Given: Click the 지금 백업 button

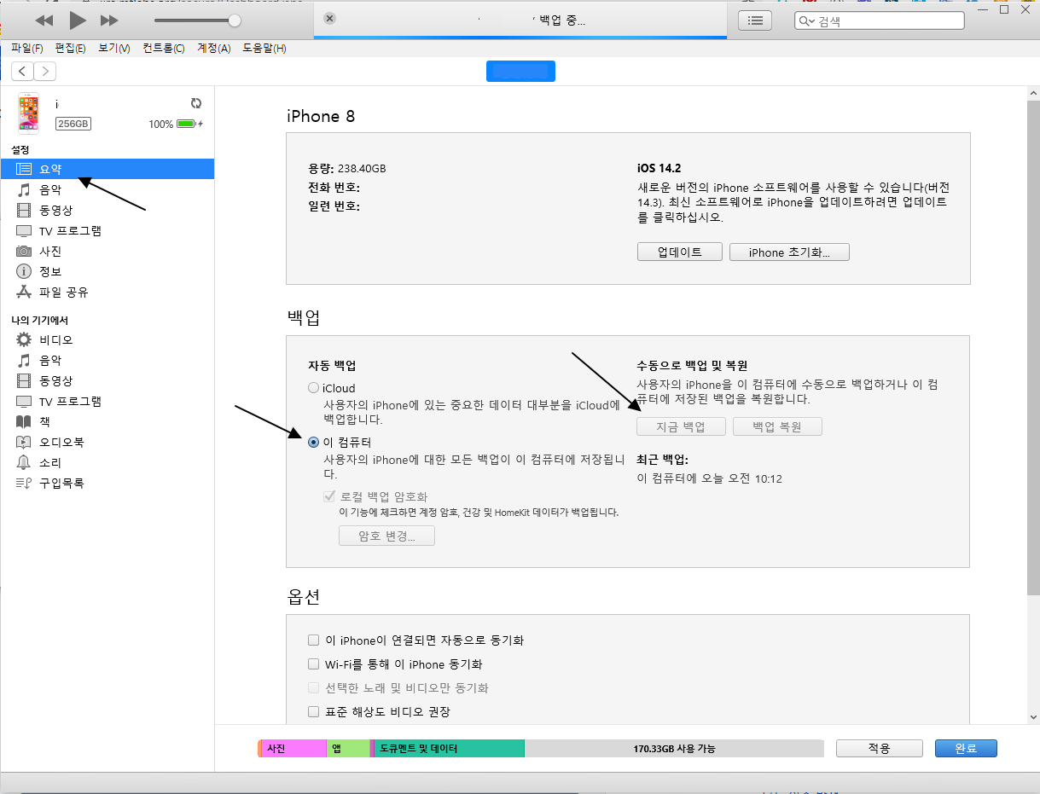Looking at the screenshot, I should click(x=682, y=426).
